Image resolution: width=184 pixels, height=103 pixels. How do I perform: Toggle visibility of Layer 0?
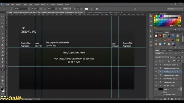pos(156,89)
